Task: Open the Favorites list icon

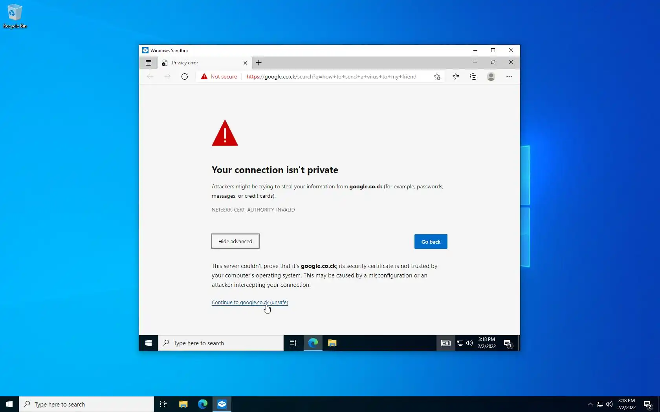Action: coord(456,77)
